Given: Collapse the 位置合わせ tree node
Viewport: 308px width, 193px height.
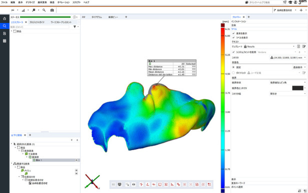Looking at the screenshot, I should pyautogui.click(x=19, y=176).
